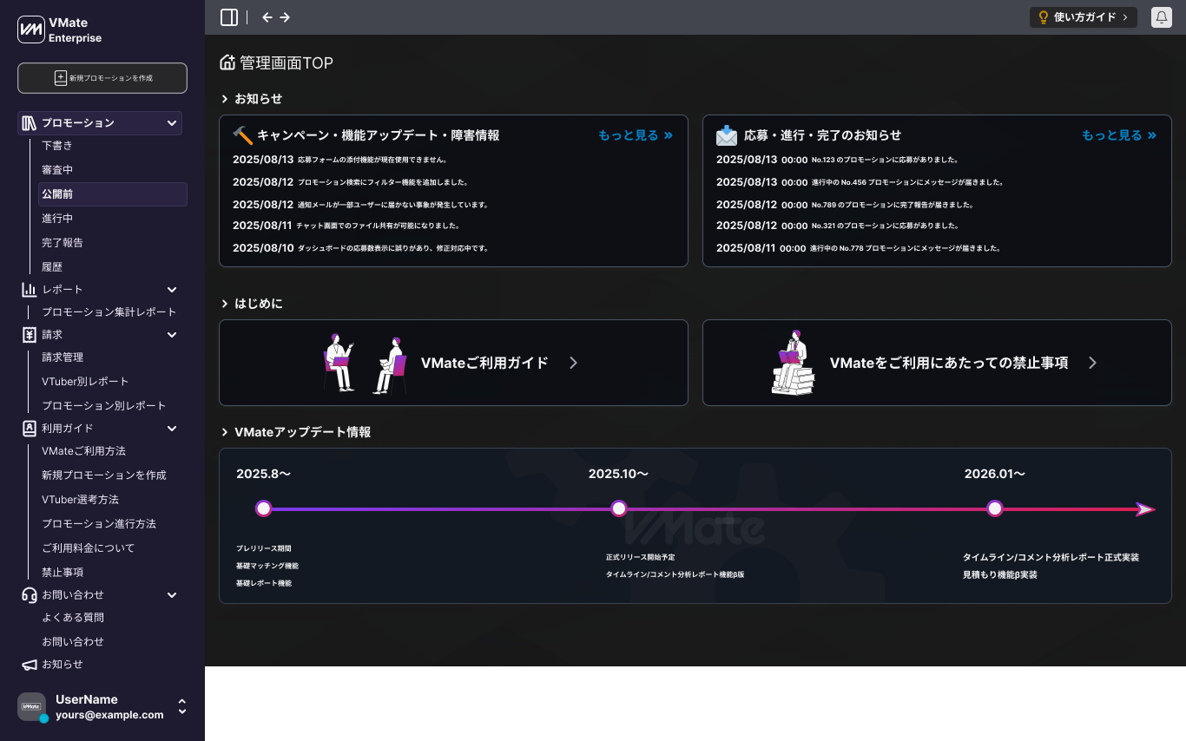
Task: Click the 禁止事項 card illustration of person on books
Action: [x=794, y=363]
